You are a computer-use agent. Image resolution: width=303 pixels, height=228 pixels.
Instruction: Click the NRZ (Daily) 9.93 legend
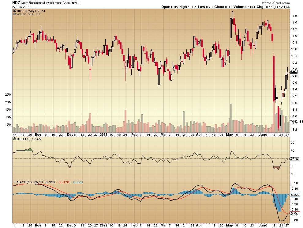tap(31, 11)
